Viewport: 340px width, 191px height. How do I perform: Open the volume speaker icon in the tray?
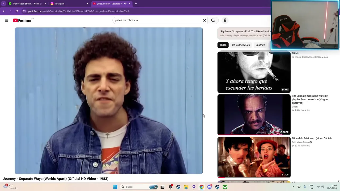[x=323, y=187]
